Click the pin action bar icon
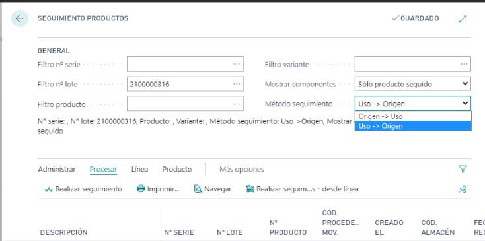Image resolution: width=485 pixels, height=241 pixels. tap(463, 189)
